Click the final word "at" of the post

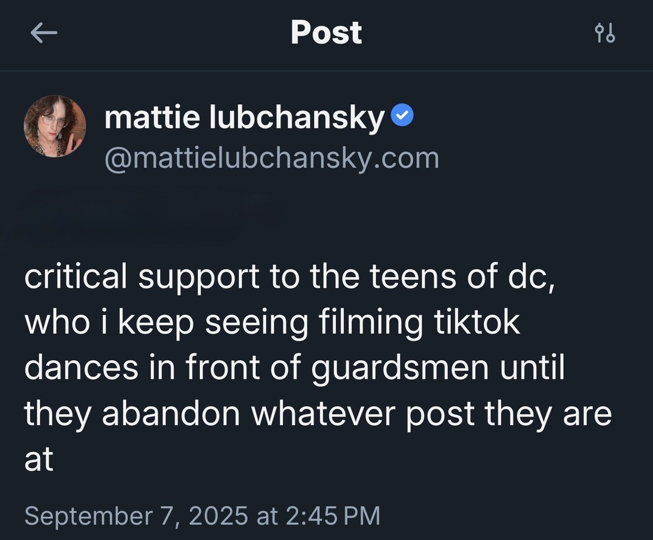tap(39, 460)
